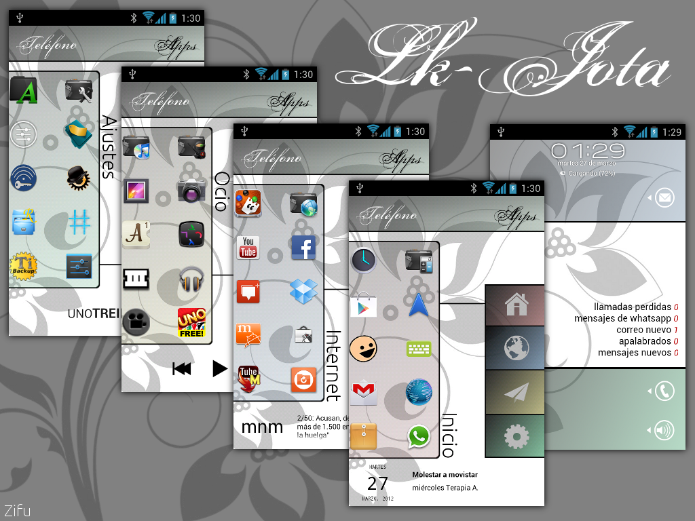This screenshot has width=695, height=521.
Task: Open the Facebook app
Action: [x=303, y=248]
